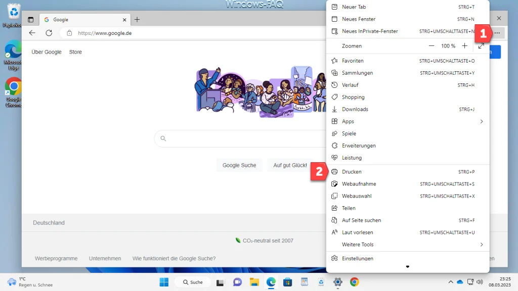Click the Edge three-dots menu button
This screenshot has width=518, height=291.
tap(497, 33)
